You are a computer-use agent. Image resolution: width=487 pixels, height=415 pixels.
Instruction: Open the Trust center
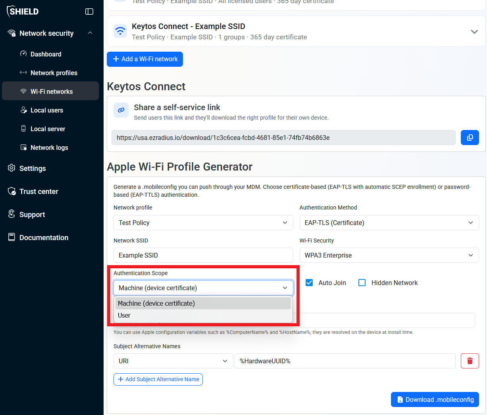pyautogui.click(x=38, y=192)
